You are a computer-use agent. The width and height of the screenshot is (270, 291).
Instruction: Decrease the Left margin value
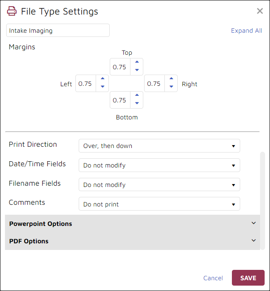tap(103, 87)
